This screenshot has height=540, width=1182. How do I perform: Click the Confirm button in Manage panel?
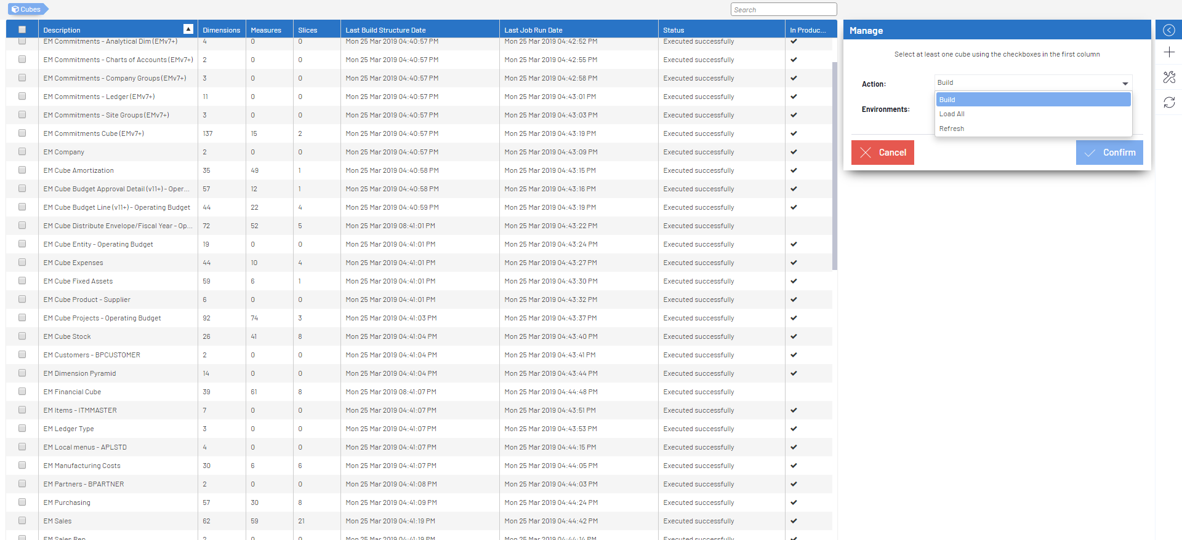tap(1109, 153)
